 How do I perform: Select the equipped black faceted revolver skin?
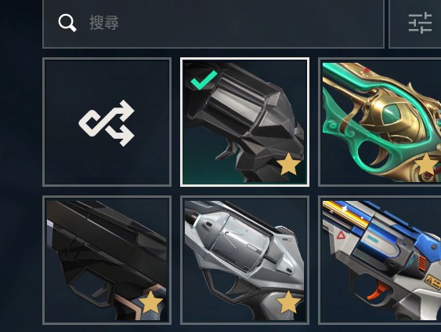(x=244, y=122)
